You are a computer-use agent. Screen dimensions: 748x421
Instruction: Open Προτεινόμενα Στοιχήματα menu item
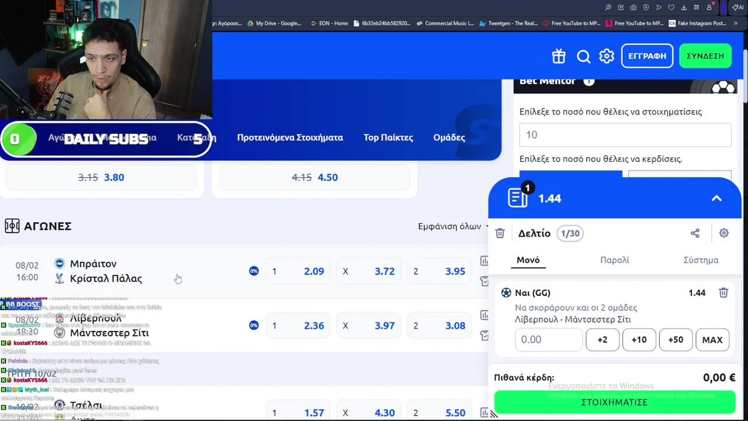pyautogui.click(x=290, y=137)
